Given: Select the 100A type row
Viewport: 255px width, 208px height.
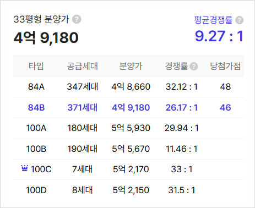Looking at the screenshot, I should 128,128.
